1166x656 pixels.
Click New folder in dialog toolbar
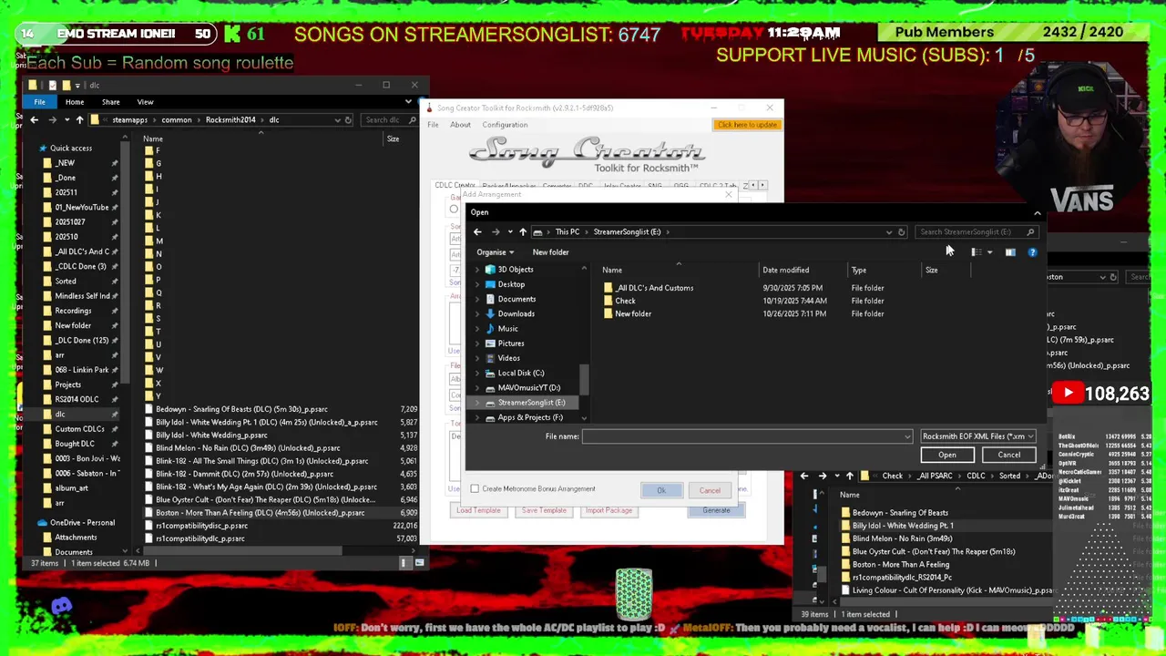click(550, 252)
